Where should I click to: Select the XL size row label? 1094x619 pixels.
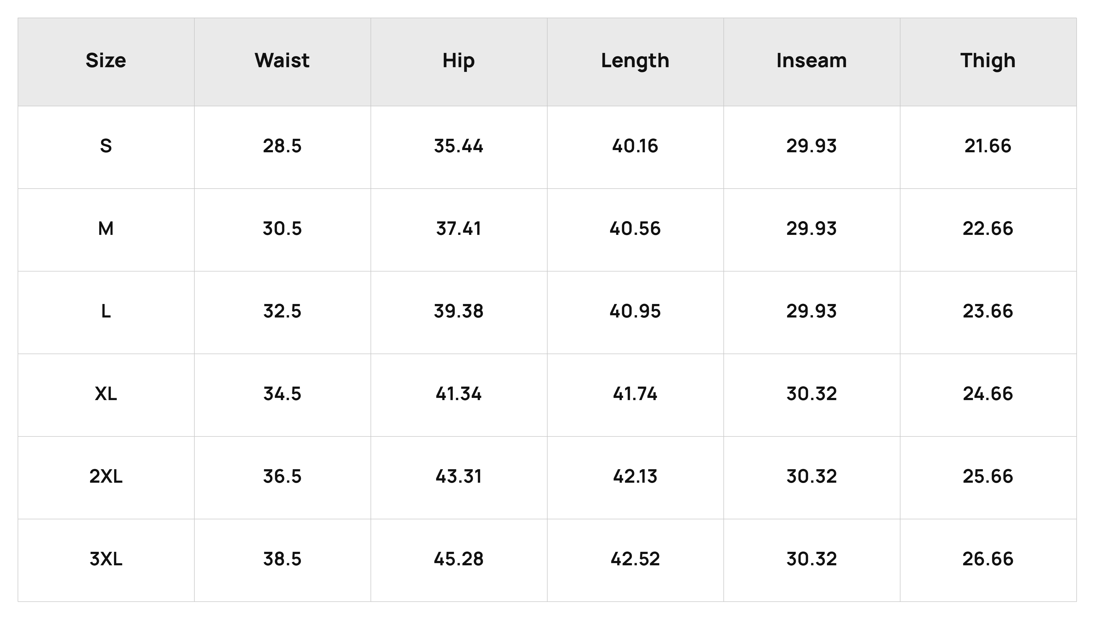pyautogui.click(x=106, y=394)
